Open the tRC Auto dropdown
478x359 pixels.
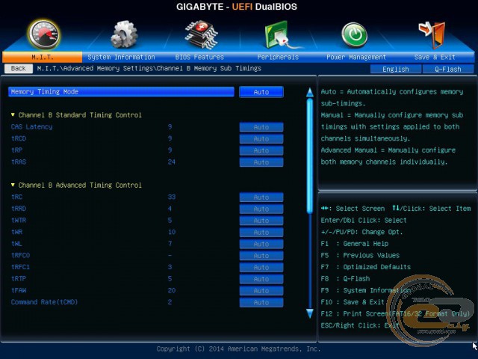261,197
